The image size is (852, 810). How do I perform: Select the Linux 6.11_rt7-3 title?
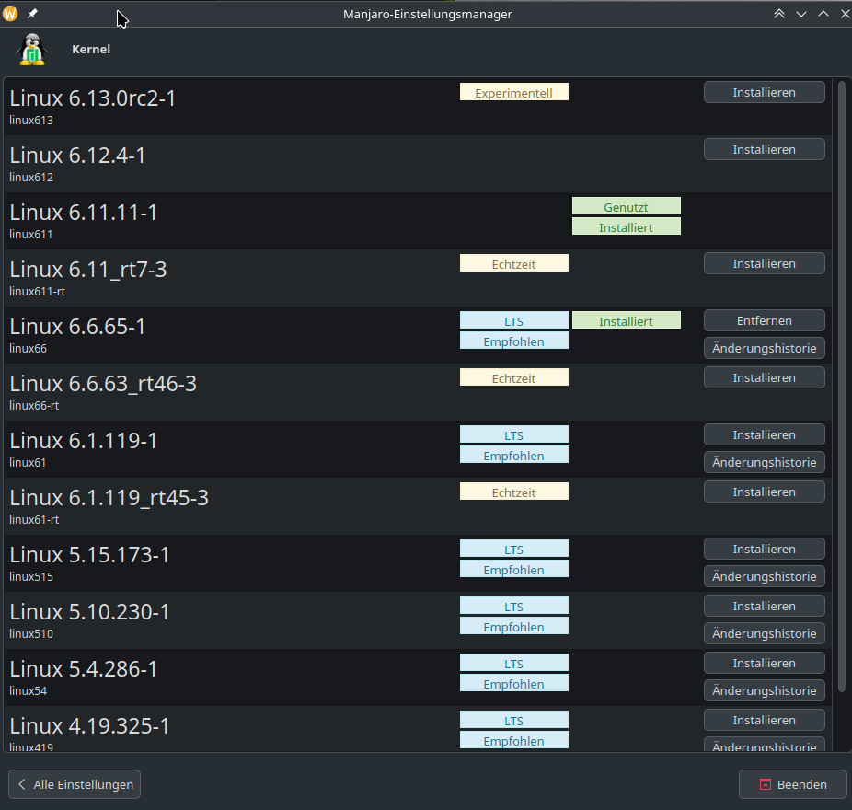(x=88, y=271)
